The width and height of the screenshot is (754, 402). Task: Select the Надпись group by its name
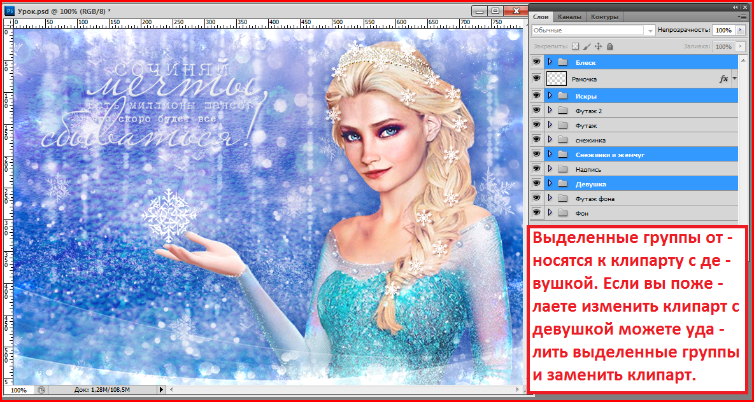[588, 170]
